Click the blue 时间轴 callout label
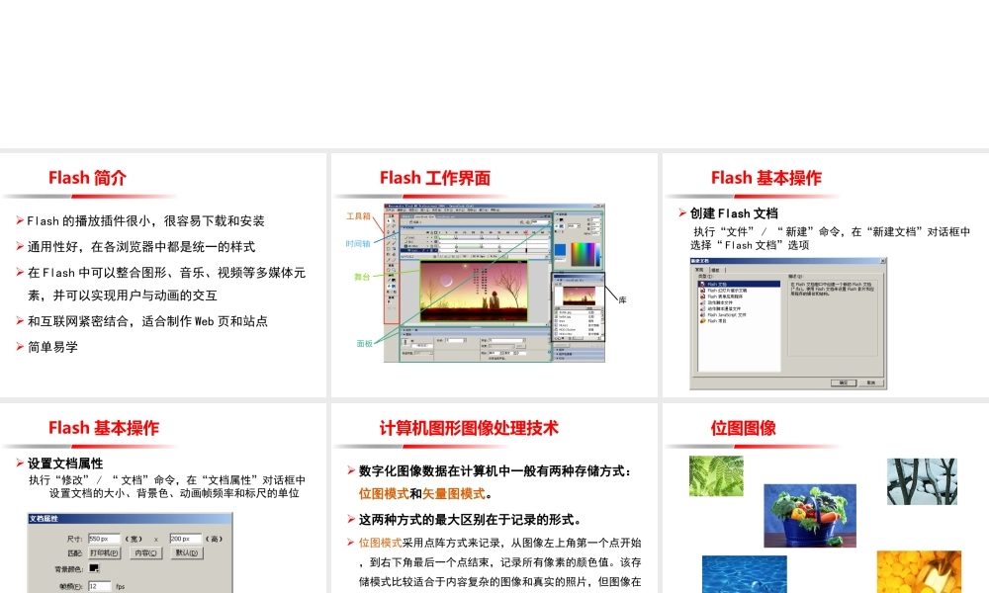Screen dimensions: 989x593 pyautogui.click(x=358, y=244)
